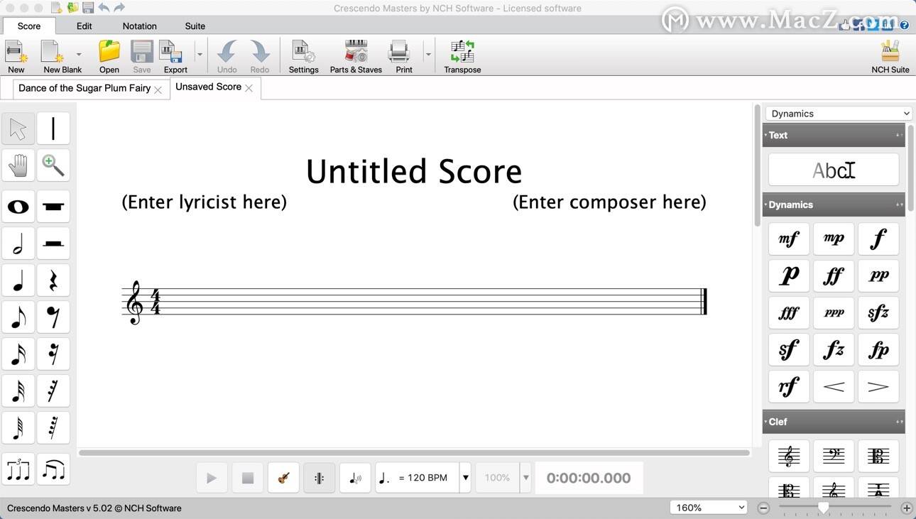Close the Unsaved Score tab
The height and width of the screenshot is (519, 916).
(249, 88)
